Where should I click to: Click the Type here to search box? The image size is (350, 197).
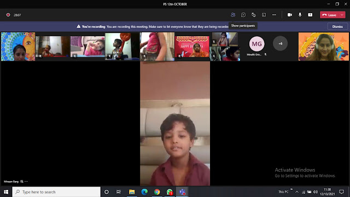pos(56,192)
